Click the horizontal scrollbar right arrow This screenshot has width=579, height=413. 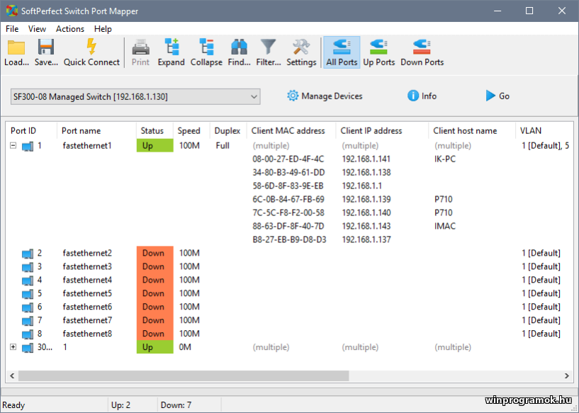point(566,375)
